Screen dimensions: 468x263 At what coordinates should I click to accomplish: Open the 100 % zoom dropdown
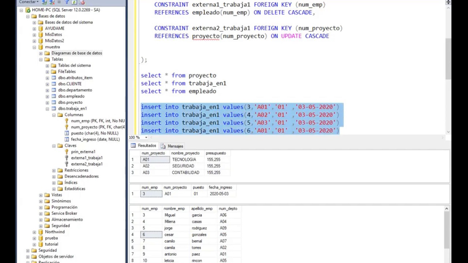tap(146, 138)
